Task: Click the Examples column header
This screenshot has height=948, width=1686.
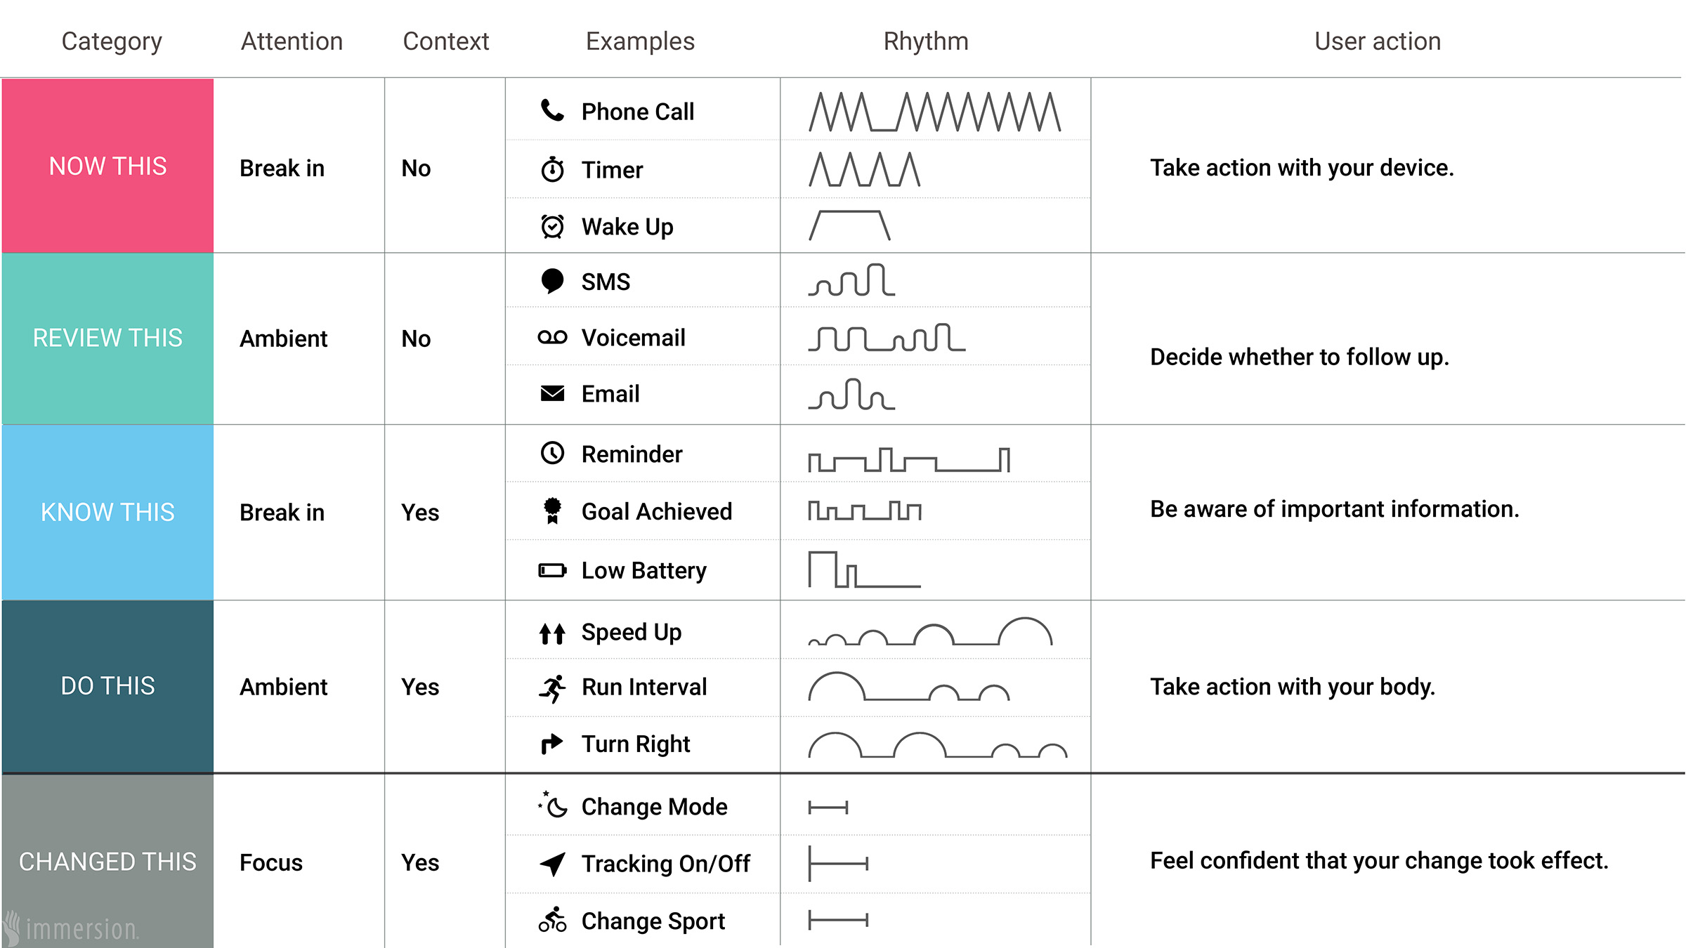Action: coord(640,41)
